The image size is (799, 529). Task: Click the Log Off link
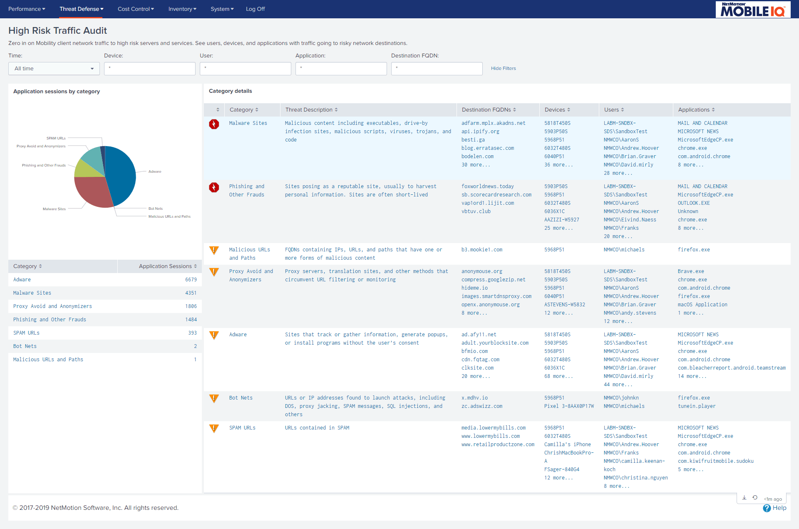[x=255, y=9]
